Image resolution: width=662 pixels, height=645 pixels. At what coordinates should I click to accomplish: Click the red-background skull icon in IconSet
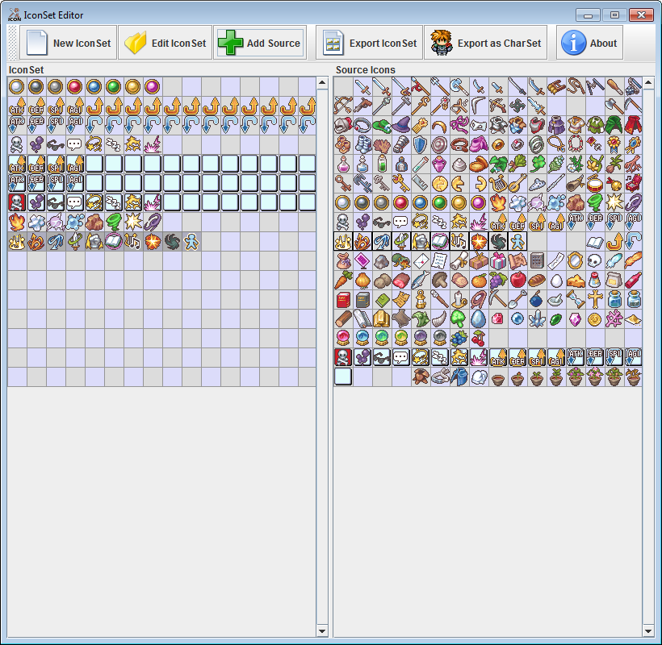(17, 202)
